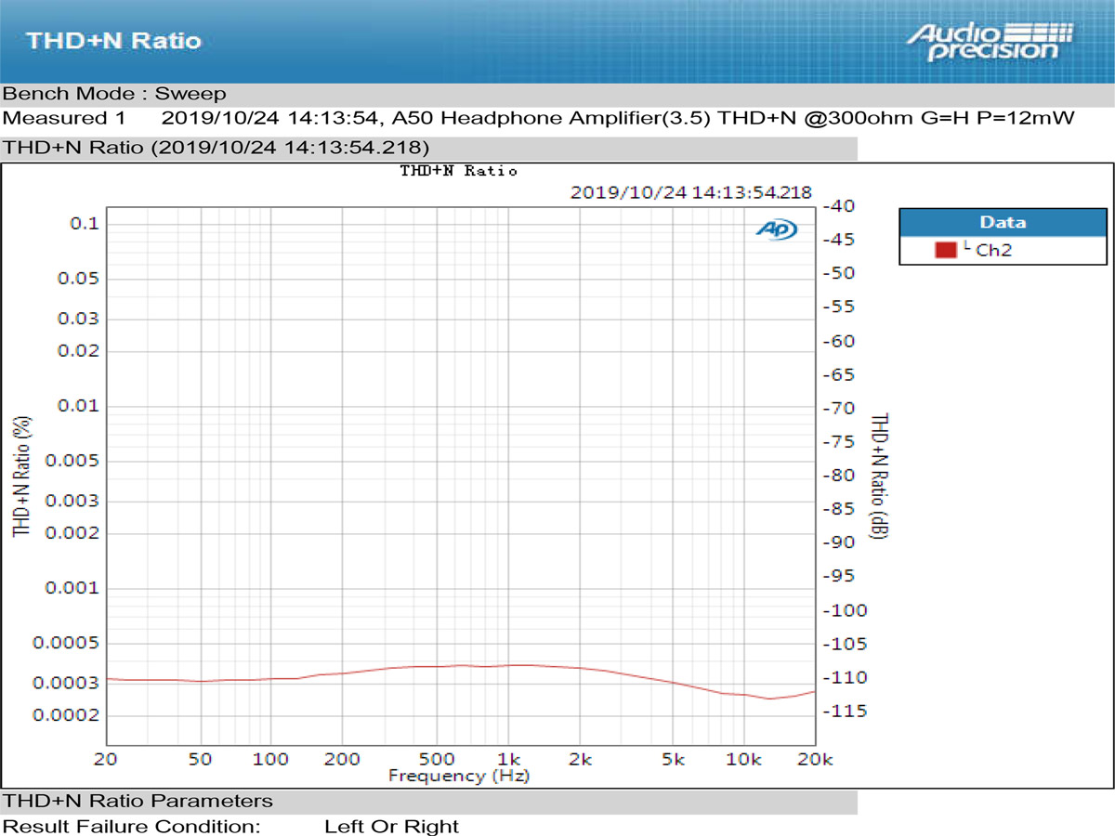Click the Bench Mode : Sweep label
1115x836 pixels.
tap(111, 94)
